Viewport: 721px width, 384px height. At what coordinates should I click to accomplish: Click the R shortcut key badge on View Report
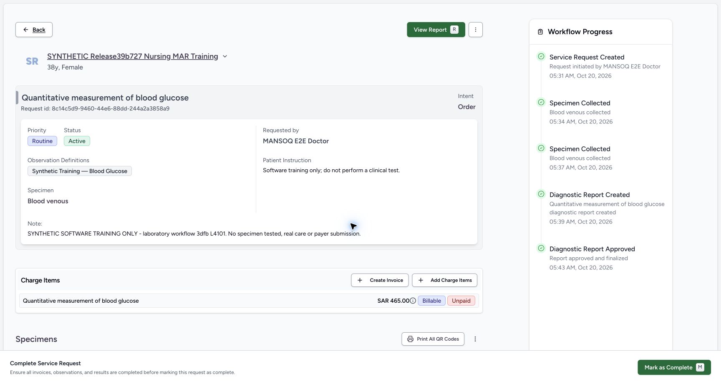pos(454,30)
